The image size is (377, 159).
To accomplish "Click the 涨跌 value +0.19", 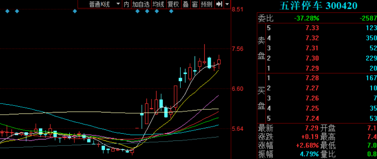I will tap(310, 137).
